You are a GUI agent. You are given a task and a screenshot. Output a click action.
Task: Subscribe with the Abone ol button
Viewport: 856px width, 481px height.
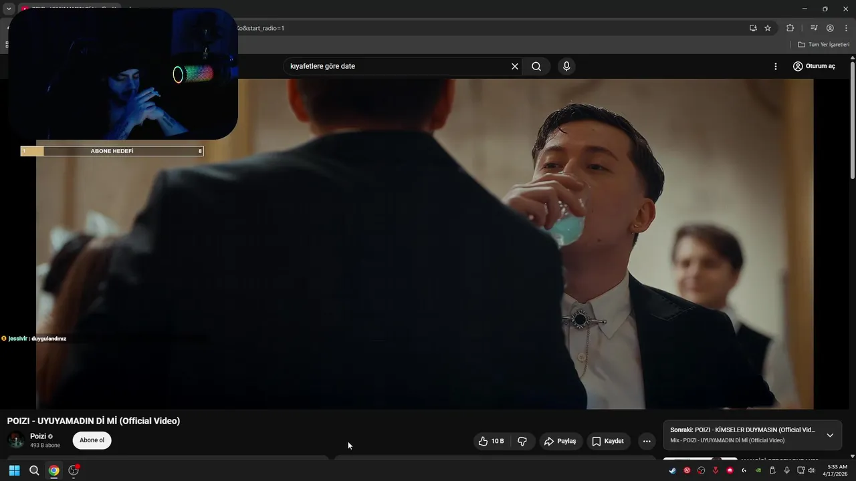coord(92,440)
